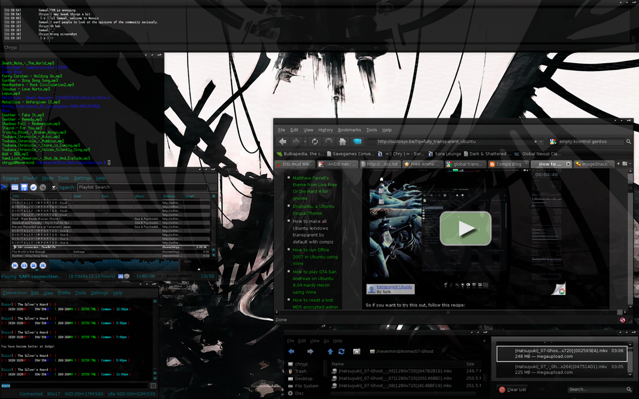Click the Firefox forward arrow button
Screen dimensions: 639x399
click(x=296, y=141)
